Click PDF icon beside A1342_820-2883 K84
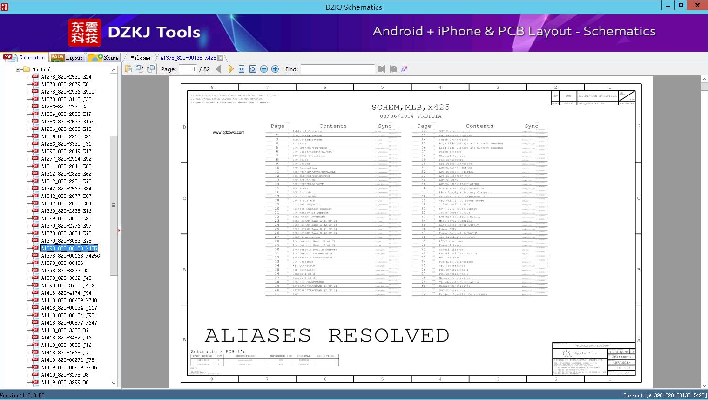 click(35, 203)
